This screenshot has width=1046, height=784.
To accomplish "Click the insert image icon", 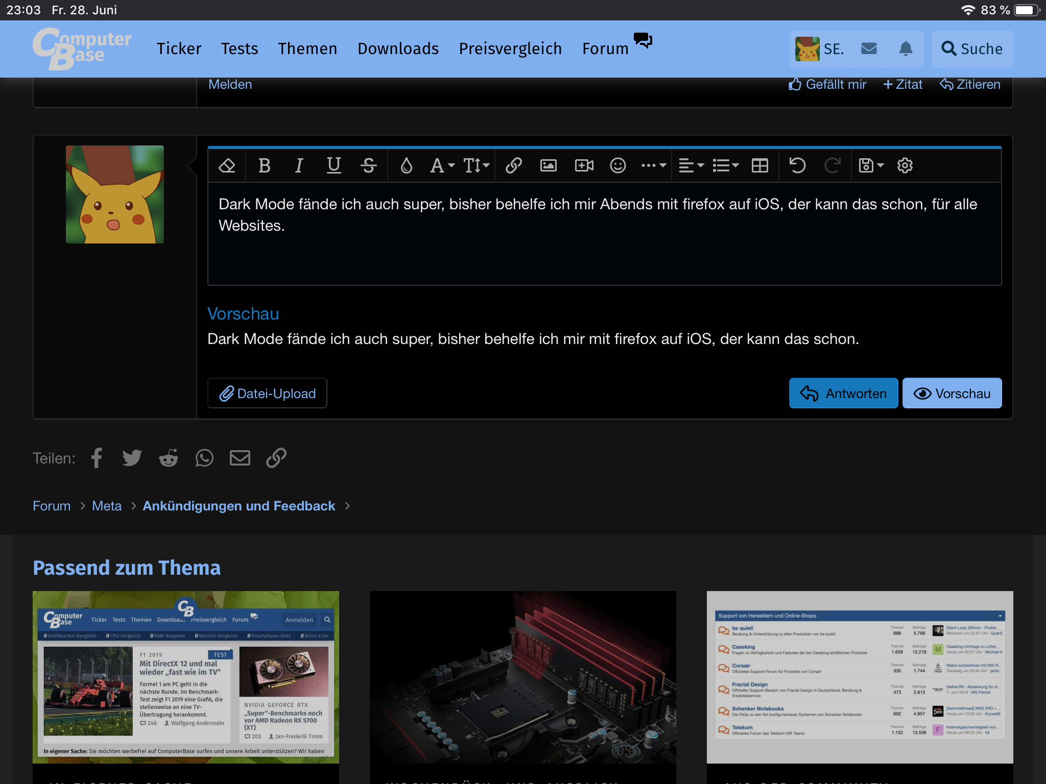I will coord(548,165).
